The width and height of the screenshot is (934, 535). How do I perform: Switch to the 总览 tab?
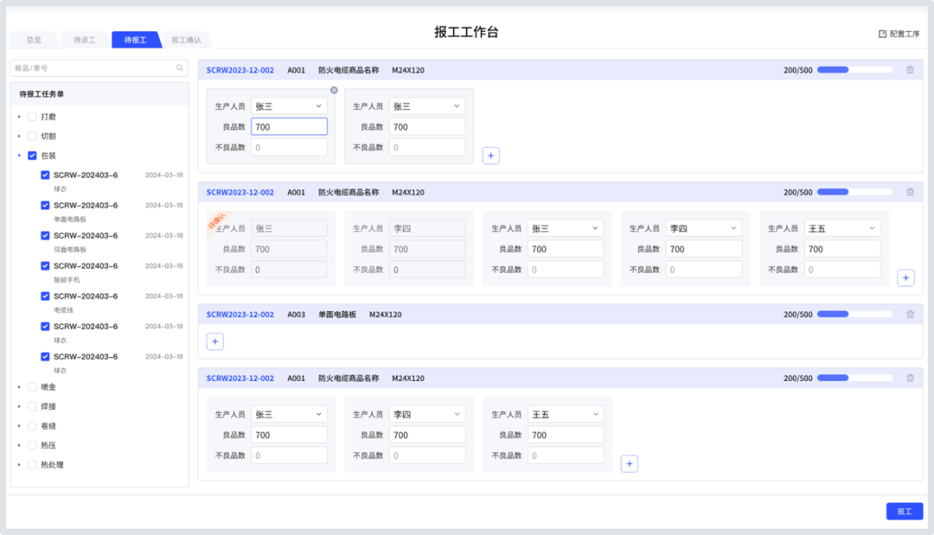coord(34,39)
